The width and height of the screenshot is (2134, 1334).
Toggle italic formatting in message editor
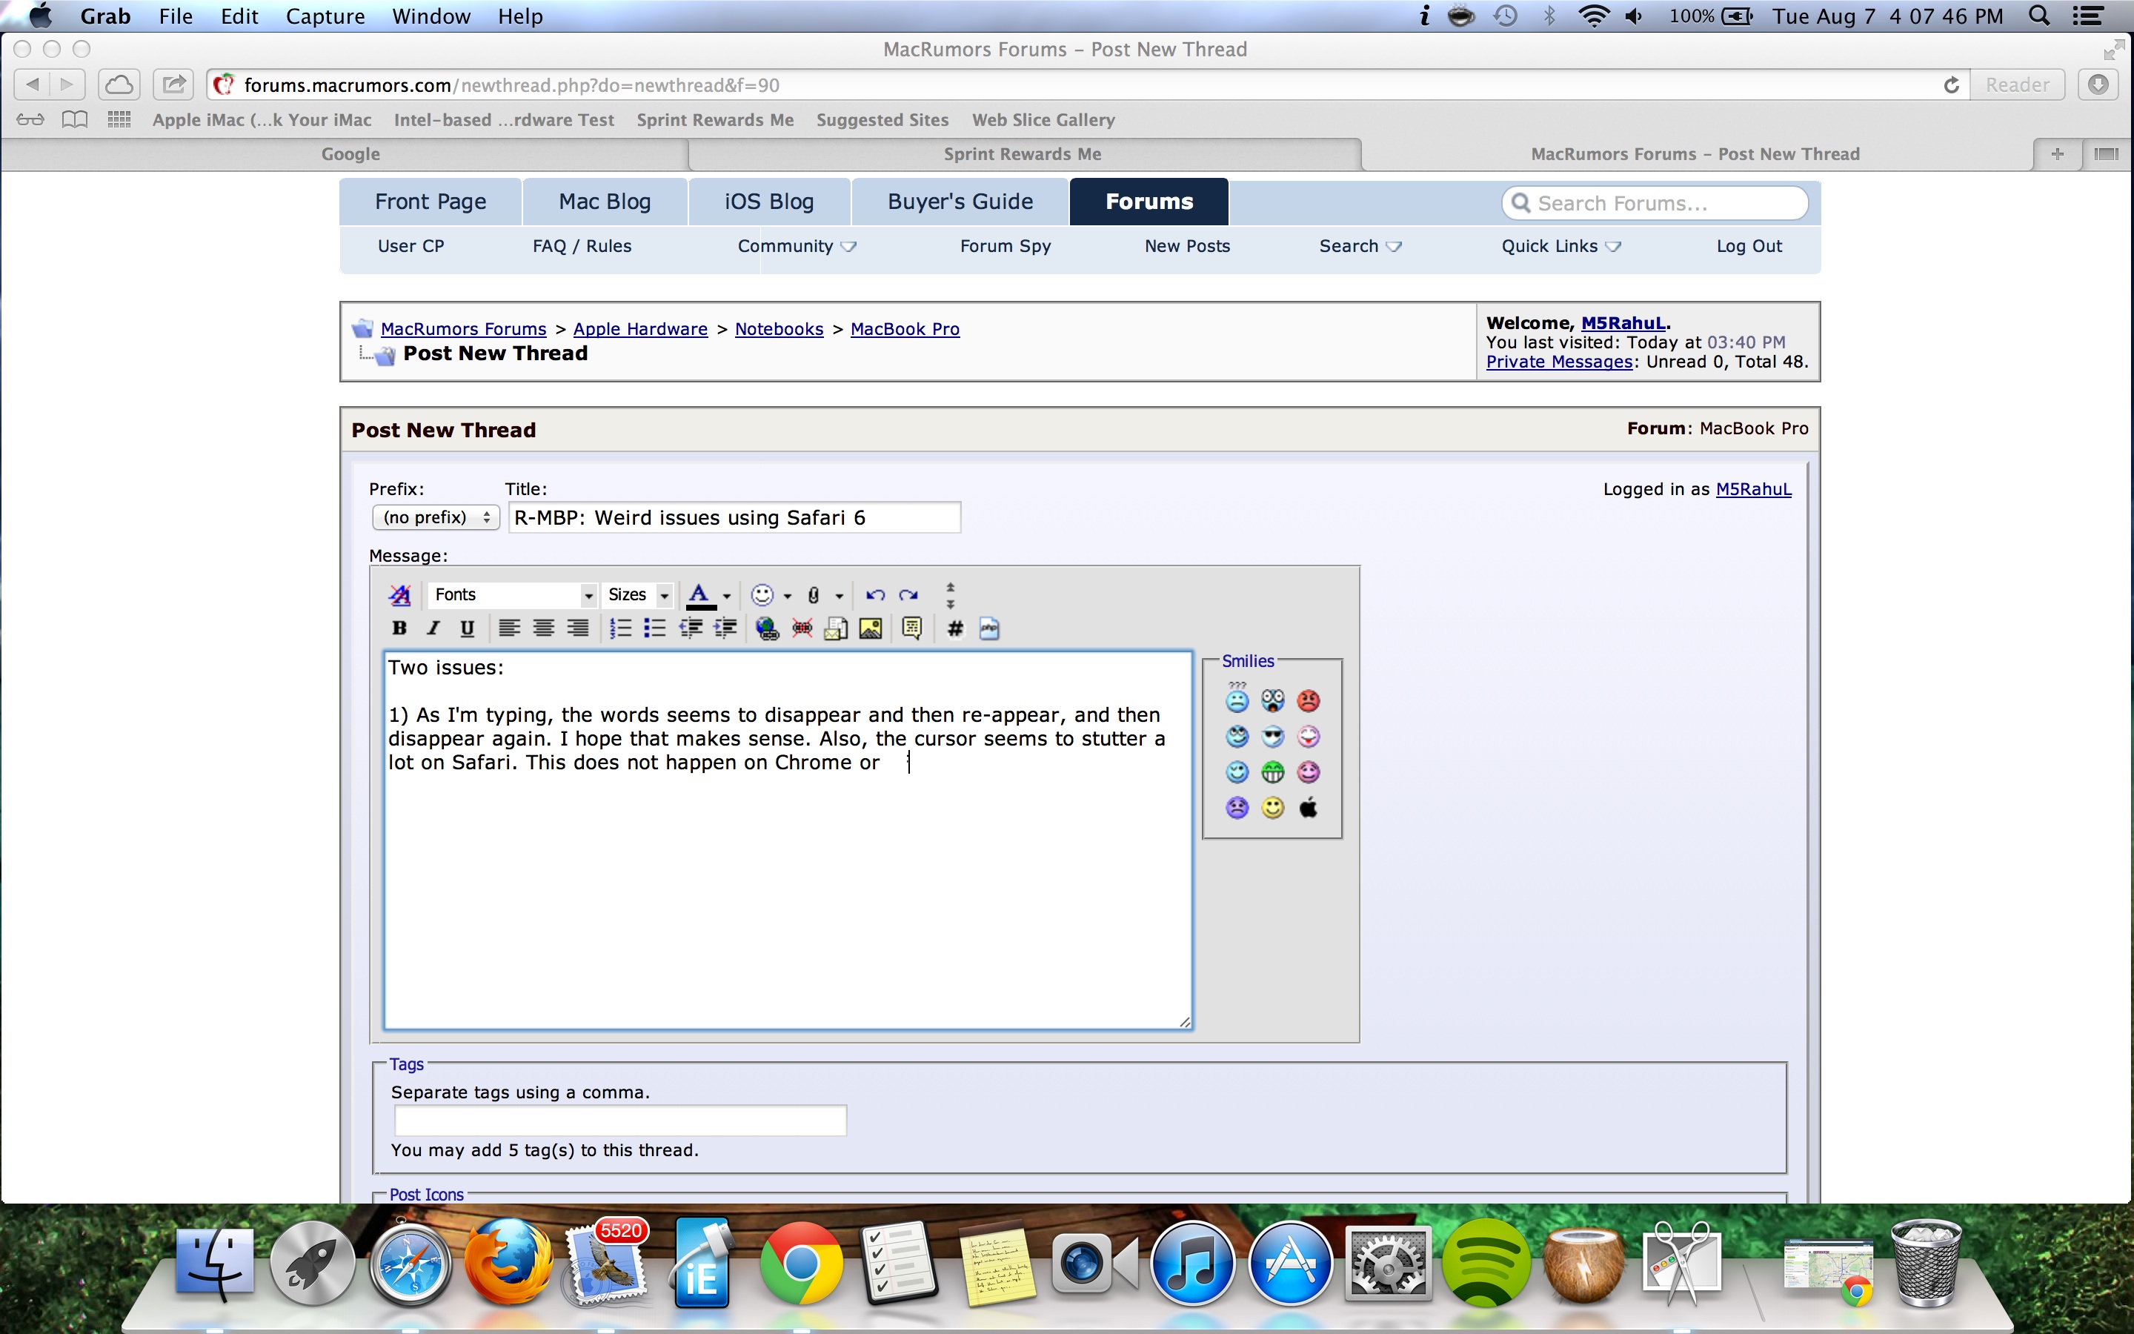coord(433,628)
